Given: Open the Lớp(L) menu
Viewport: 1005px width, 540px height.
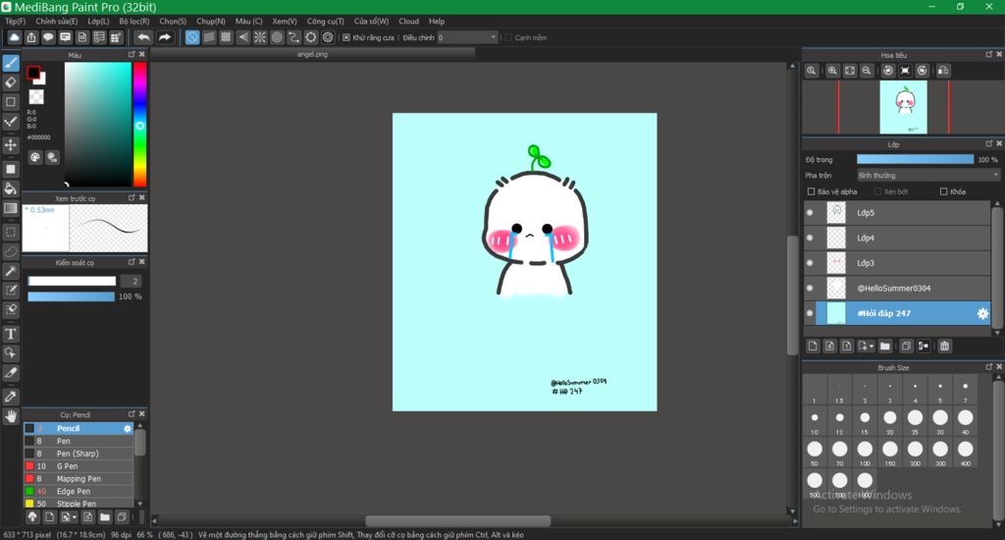Looking at the screenshot, I should (x=98, y=22).
